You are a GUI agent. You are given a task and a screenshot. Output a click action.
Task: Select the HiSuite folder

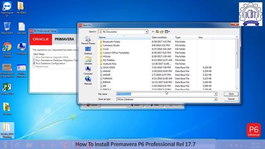(106, 56)
